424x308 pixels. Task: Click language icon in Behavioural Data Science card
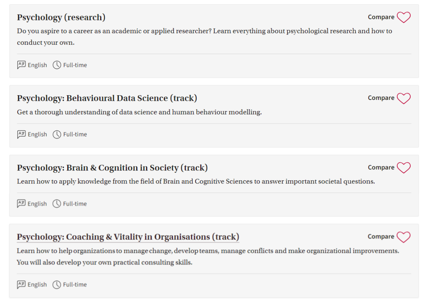click(x=21, y=134)
